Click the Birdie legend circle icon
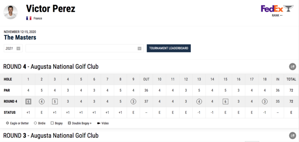 [x=35, y=123]
